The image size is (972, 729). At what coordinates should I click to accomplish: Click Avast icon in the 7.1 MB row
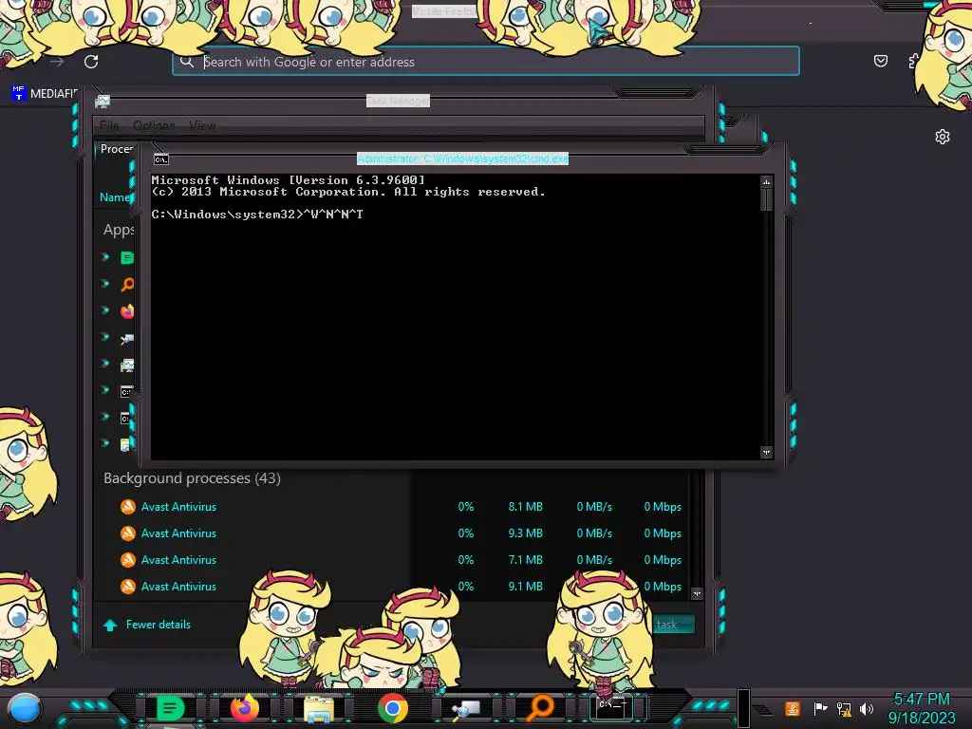(x=128, y=560)
